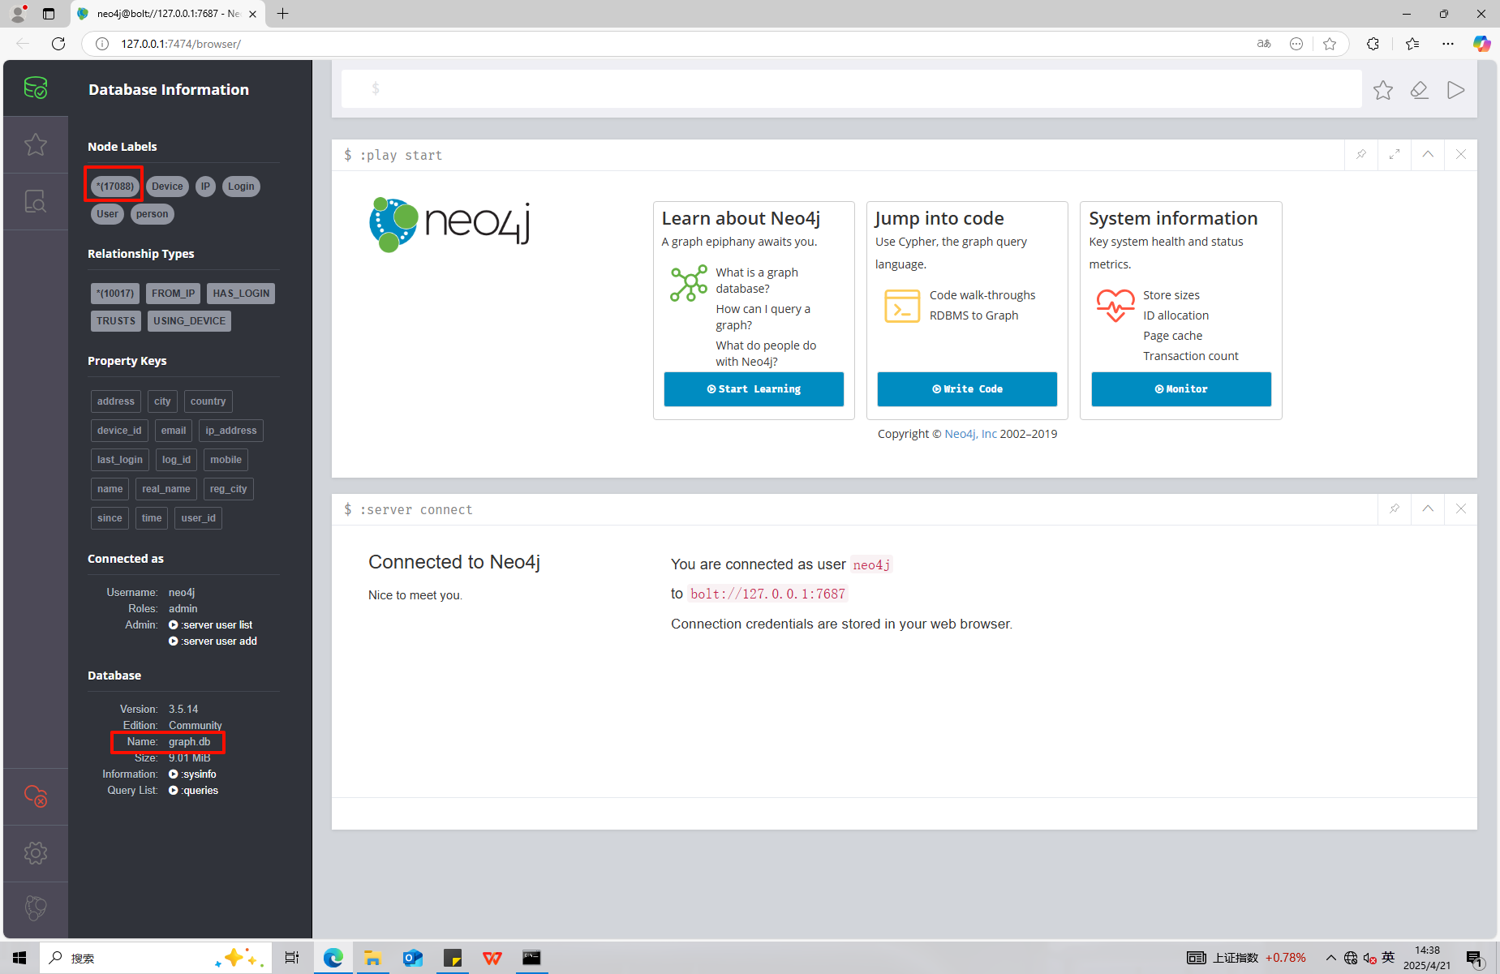Click the country property key
The image size is (1500, 974).
(208, 401)
